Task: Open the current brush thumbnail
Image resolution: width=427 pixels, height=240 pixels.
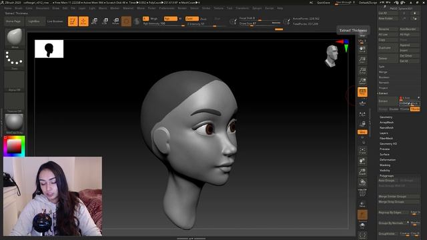Action: 15,37
